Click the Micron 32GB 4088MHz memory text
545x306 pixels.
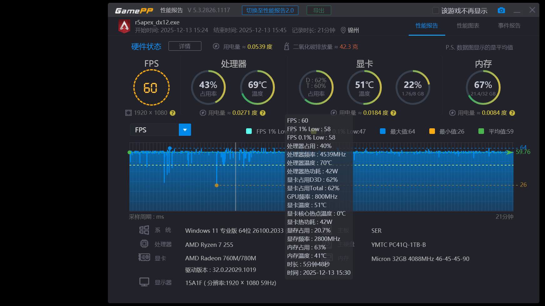(x=420, y=259)
